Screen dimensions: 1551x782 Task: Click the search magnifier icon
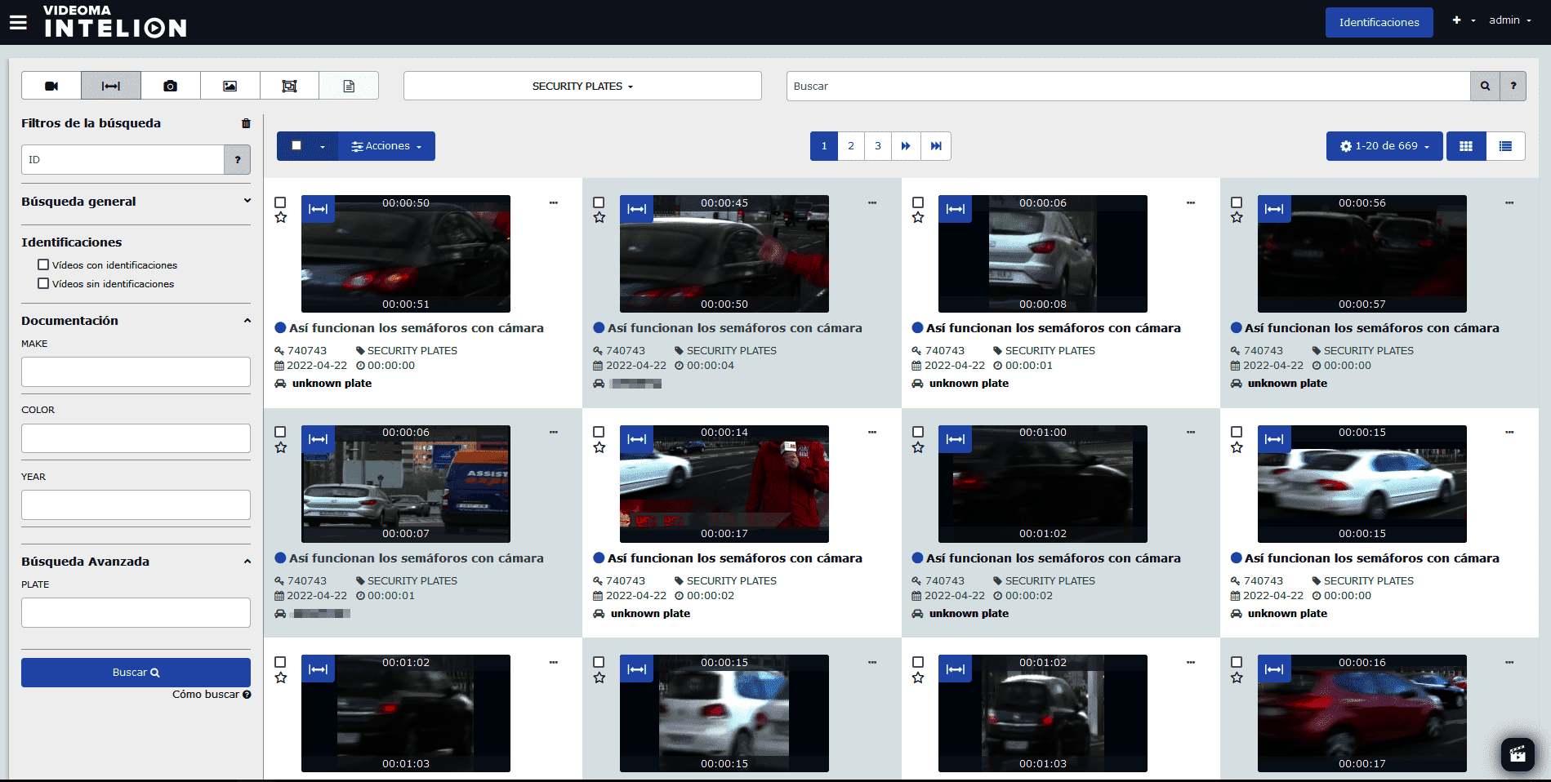coord(1484,86)
